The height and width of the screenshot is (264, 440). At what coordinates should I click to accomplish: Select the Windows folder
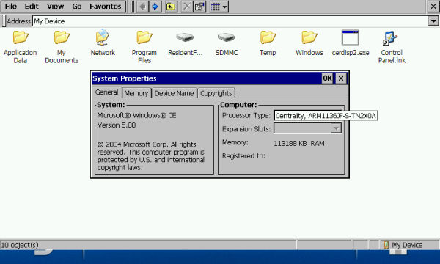tap(309, 43)
